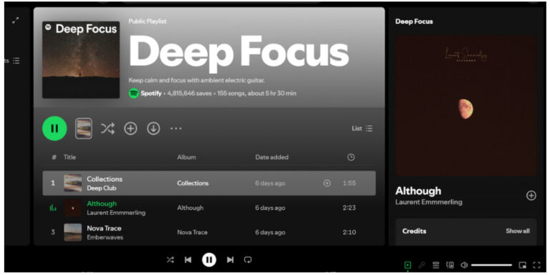The height and width of the screenshot is (275, 550).
Task: Add Collections track to Liked Songs
Action: (x=327, y=183)
